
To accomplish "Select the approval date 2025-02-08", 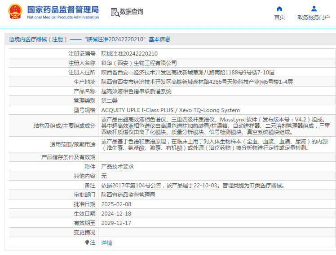I will click(x=116, y=204).
